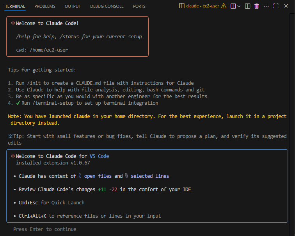
Task: Kill the terminal with the trash icon
Action: point(256,6)
